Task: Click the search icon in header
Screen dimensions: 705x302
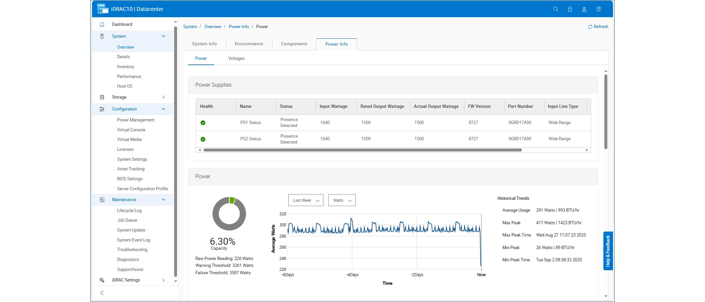Action: pyautogui.click(x=556, y=9)
